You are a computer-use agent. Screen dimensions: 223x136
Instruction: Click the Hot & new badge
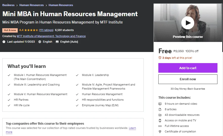pos(10,30)
